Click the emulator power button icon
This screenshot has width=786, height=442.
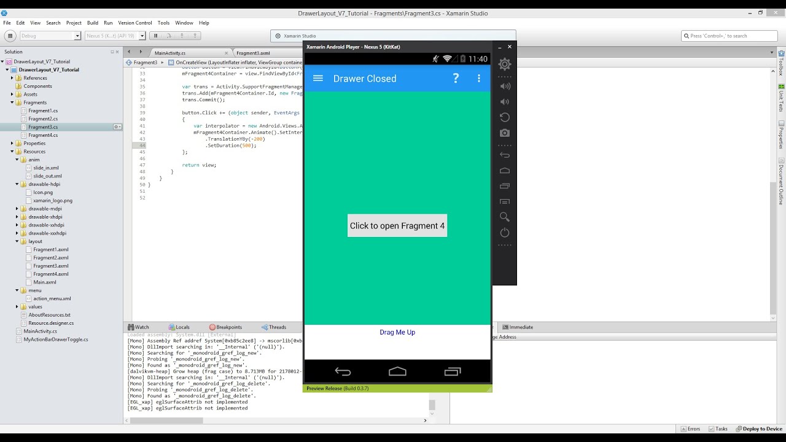[505, 233]
